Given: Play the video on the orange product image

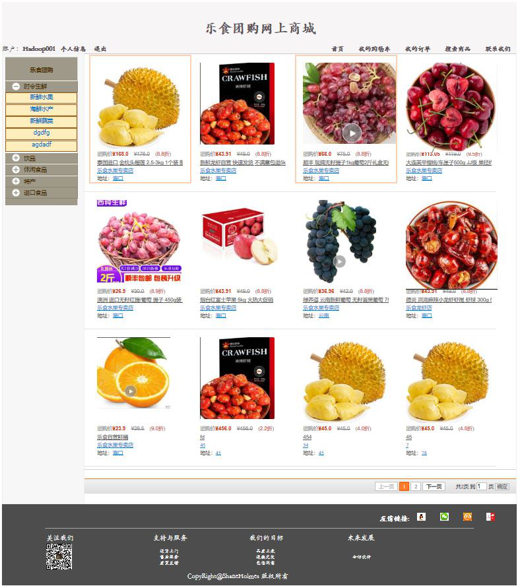Looking at the screenshot, I should tap(131, 391).
